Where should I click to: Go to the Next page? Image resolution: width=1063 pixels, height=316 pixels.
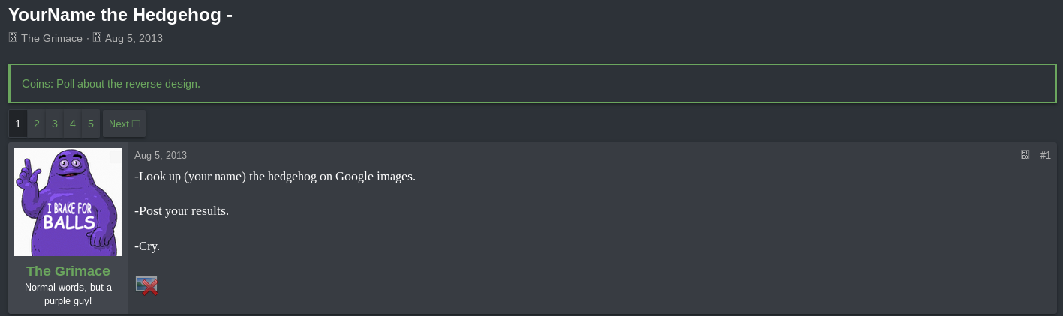point(124,124)
